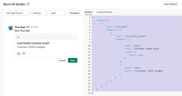Apply ordered list formatting

[42, 37]
